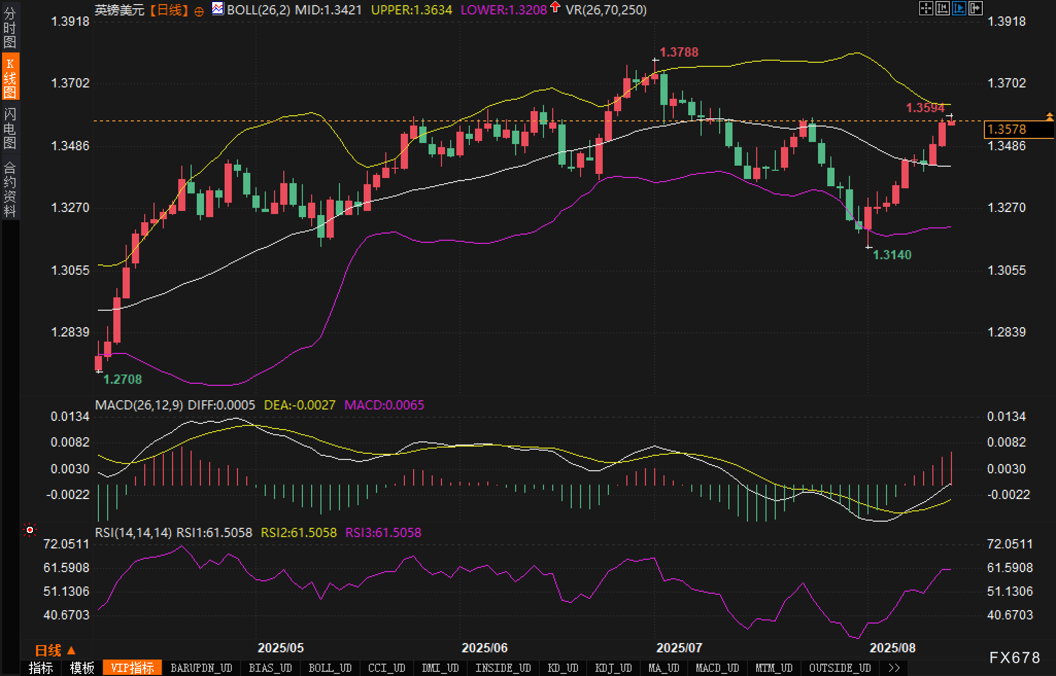
Task: Click the shift-chart-right arrow icon
Action: click(976, 8)
